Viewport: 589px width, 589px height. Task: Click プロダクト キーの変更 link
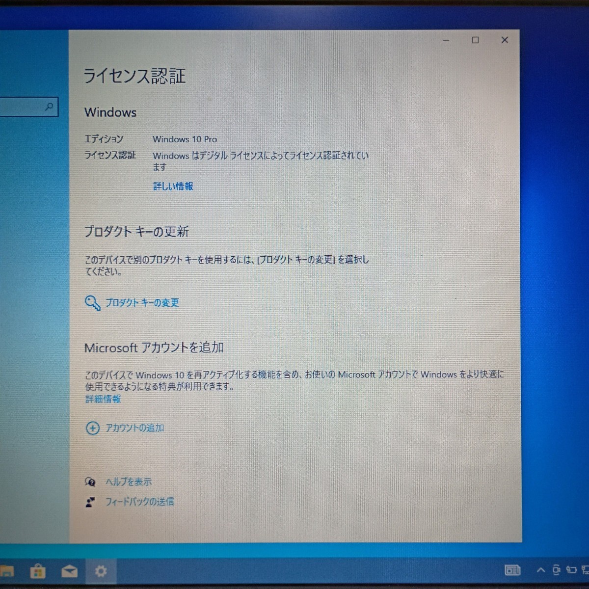142,303
